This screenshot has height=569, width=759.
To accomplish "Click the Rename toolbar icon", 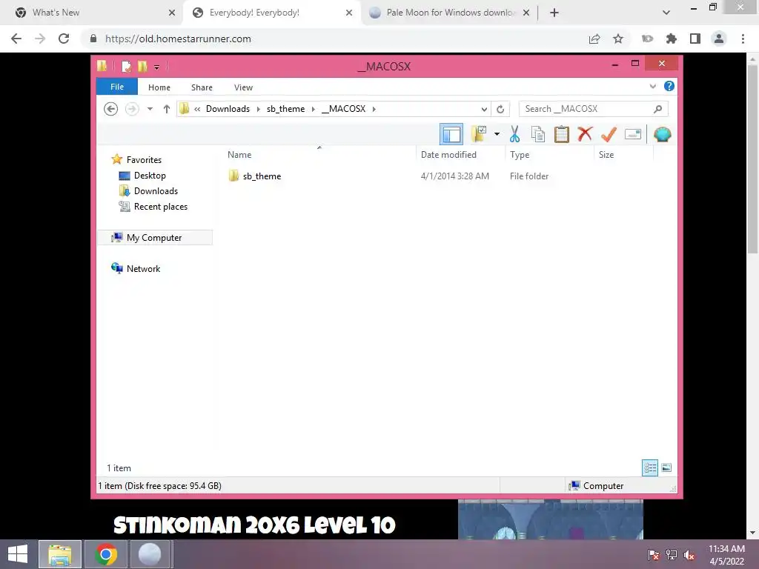I will (633, 134).
